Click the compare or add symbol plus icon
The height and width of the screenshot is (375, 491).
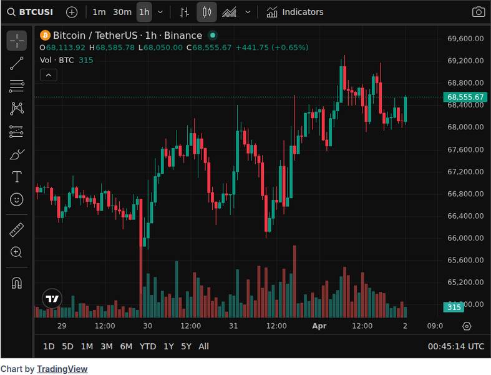pos(72,12)
